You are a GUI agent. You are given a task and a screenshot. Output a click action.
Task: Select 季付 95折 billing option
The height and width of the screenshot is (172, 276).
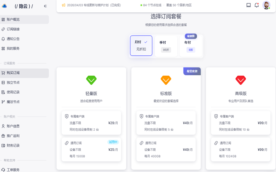pyautogui.click(x=166, y=46)
